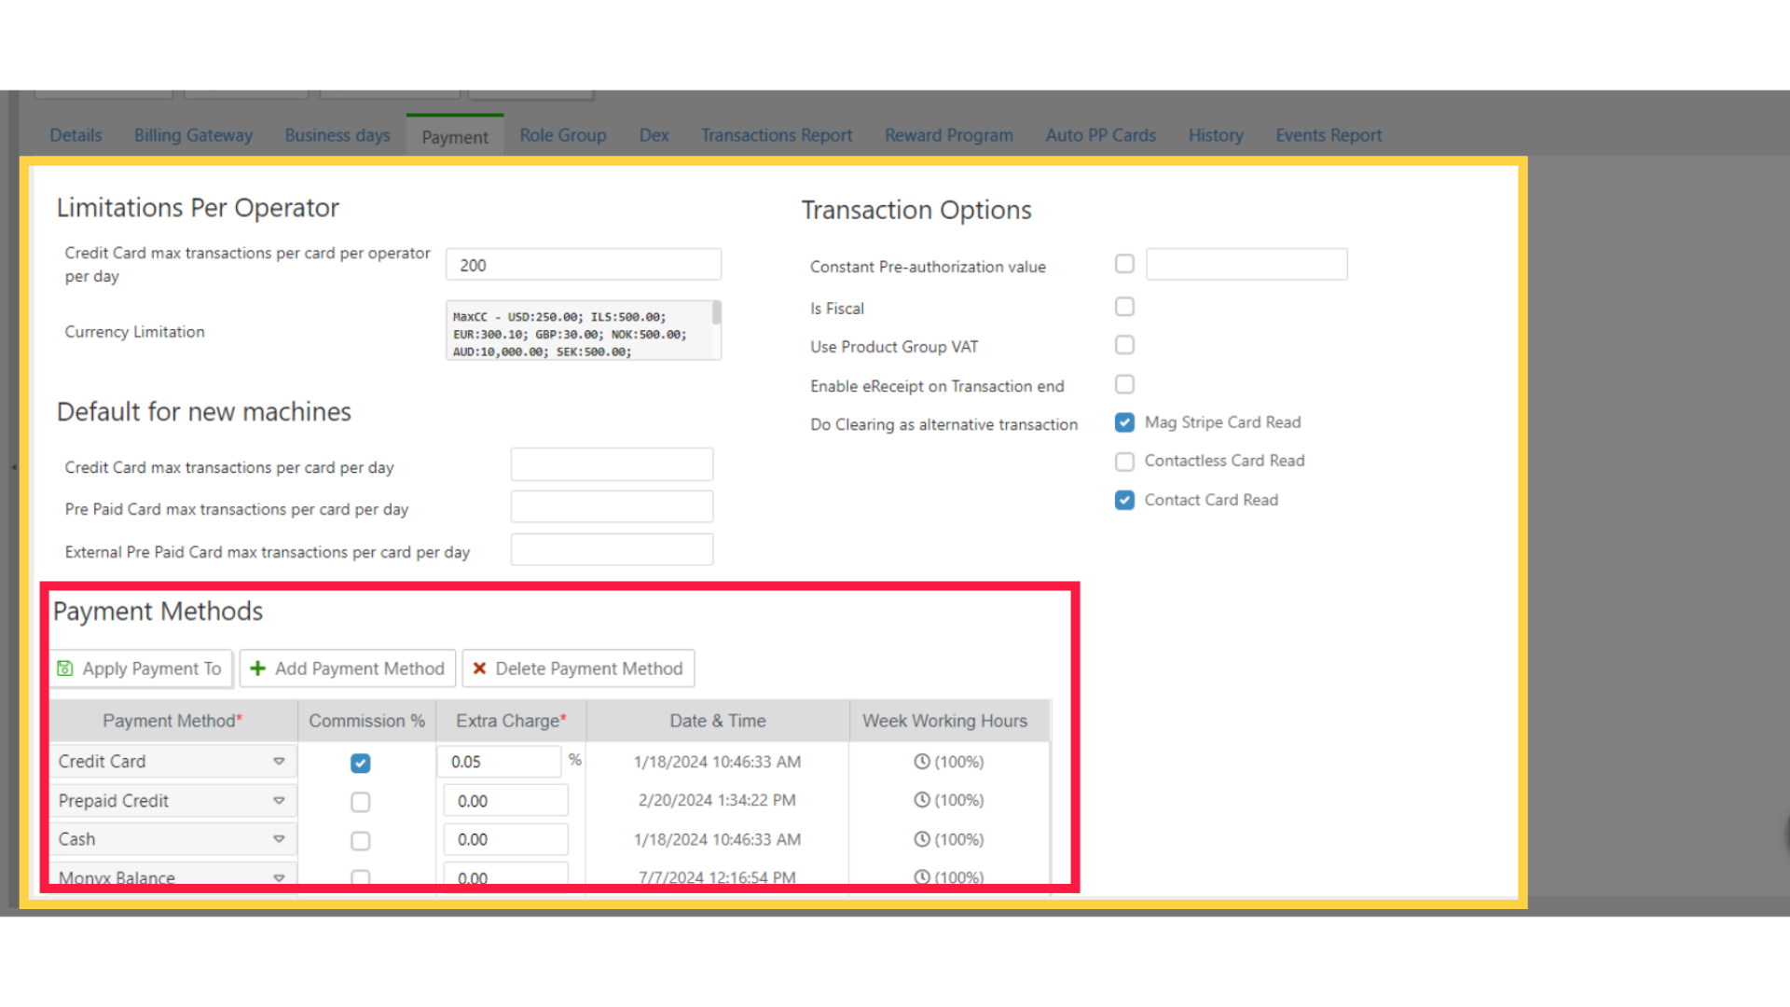Disable Mag Stripe Card Read option

(1124, 422)
